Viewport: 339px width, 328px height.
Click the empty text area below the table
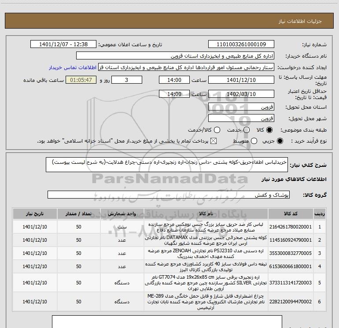click(167, 321)
